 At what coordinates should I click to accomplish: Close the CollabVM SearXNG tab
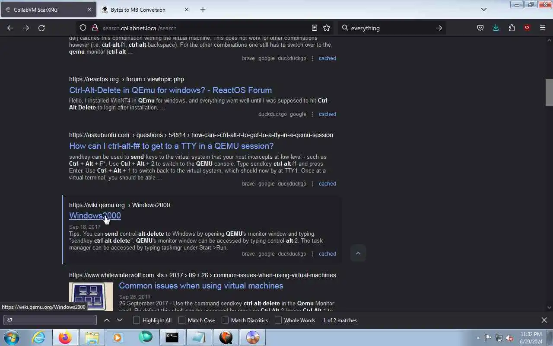(89, 10)
